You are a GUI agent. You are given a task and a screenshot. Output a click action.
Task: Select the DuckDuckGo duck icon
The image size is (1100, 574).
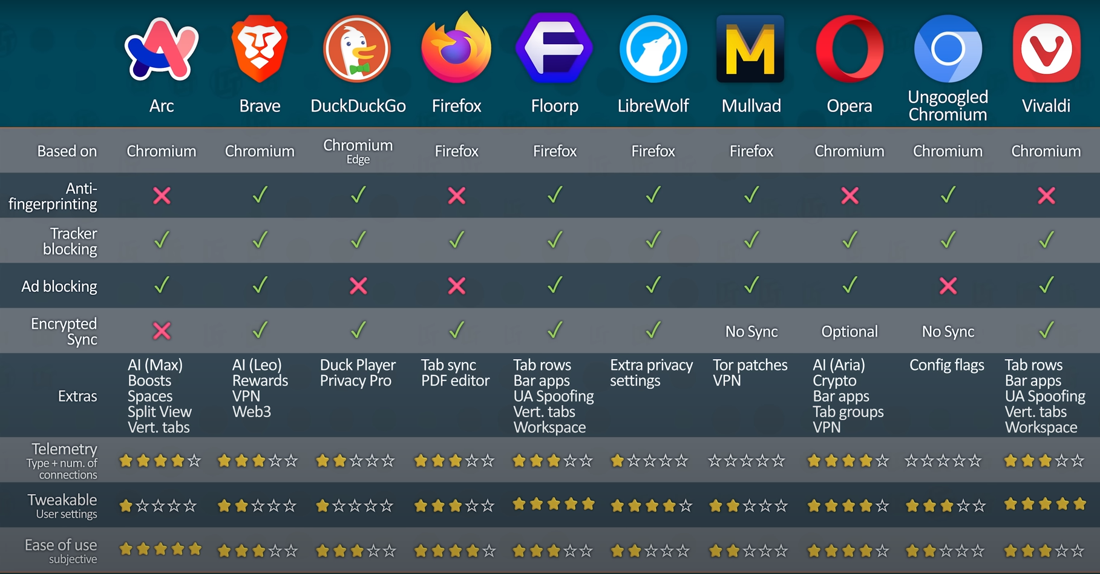click(x=358, y=49)
